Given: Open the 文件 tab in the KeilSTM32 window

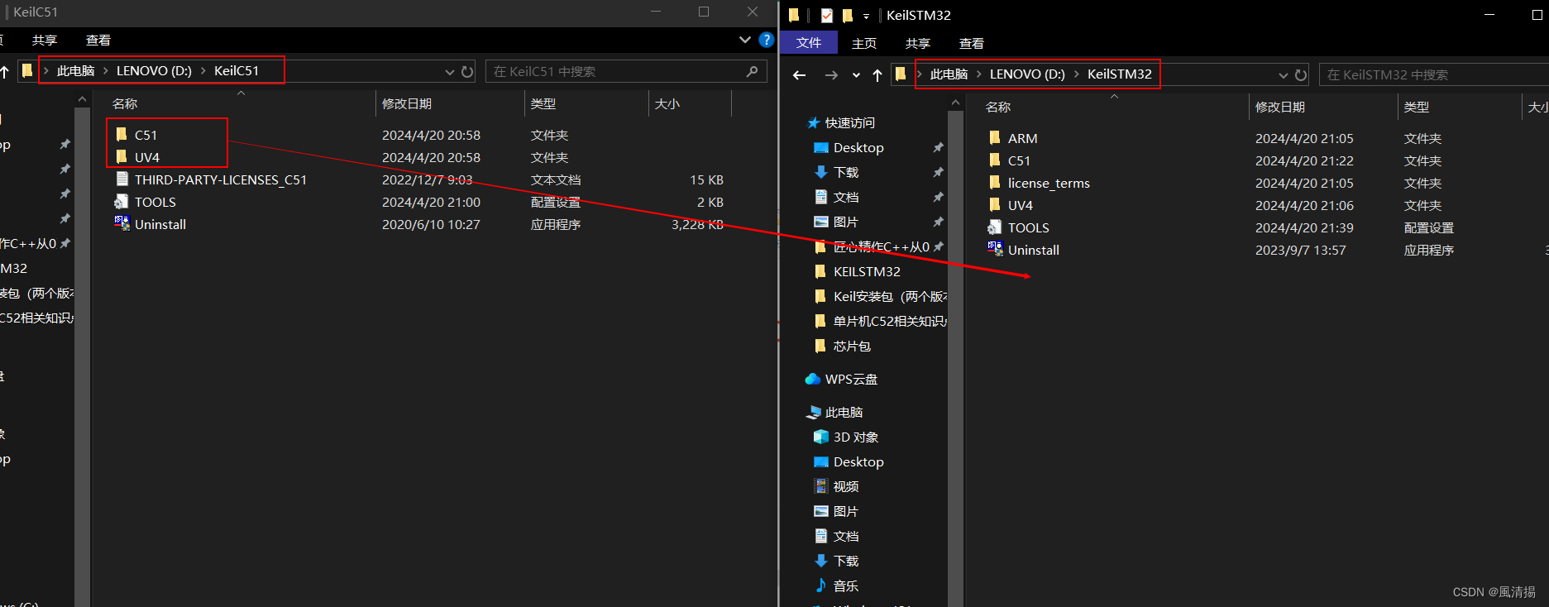Looking at the screenshot, I should coord(809,43).
